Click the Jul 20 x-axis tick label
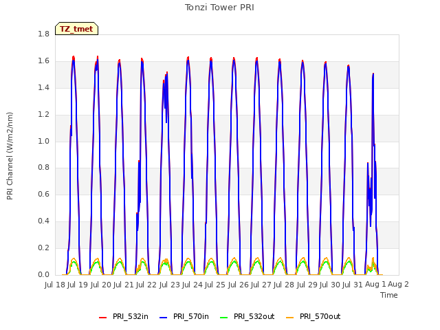The image size is (440, 330). (101, 285)
